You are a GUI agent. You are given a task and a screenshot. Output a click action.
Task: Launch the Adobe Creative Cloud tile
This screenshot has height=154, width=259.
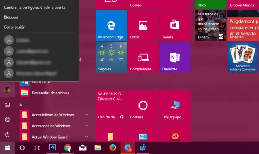pos(175,132)
